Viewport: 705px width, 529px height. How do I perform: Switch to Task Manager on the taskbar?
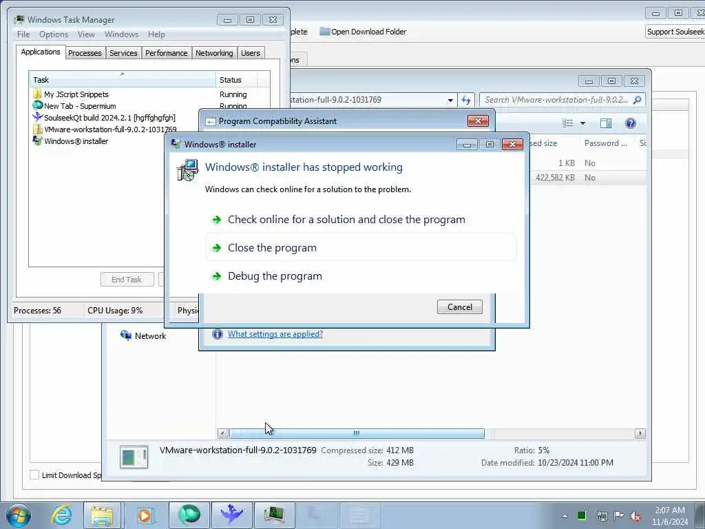(274, 515)
